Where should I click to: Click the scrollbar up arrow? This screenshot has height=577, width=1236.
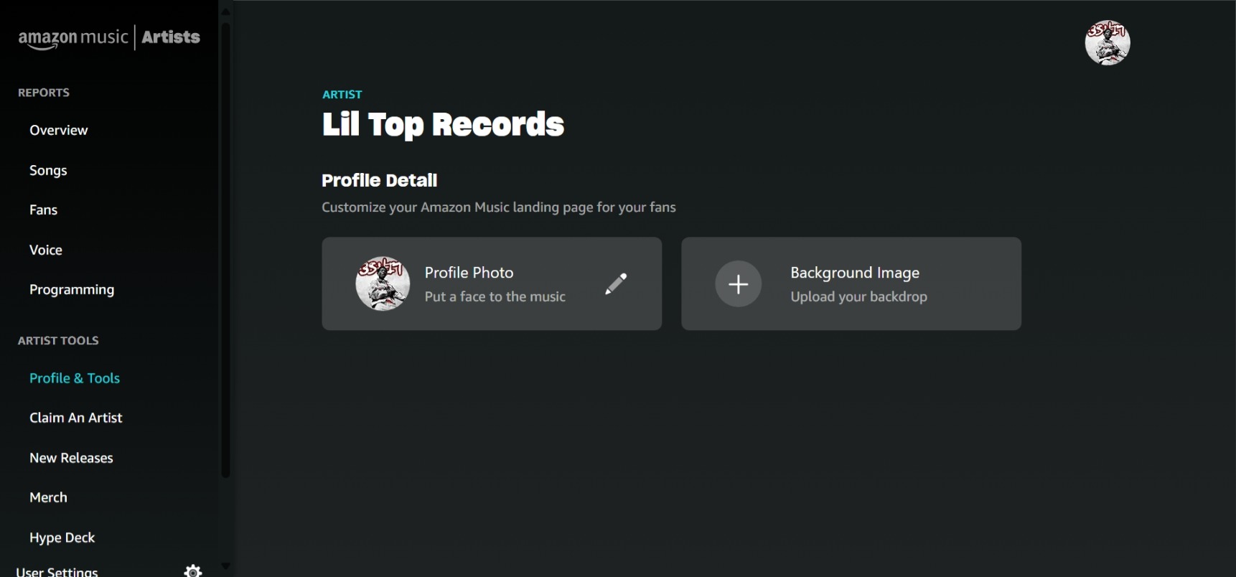pos(225,11)
